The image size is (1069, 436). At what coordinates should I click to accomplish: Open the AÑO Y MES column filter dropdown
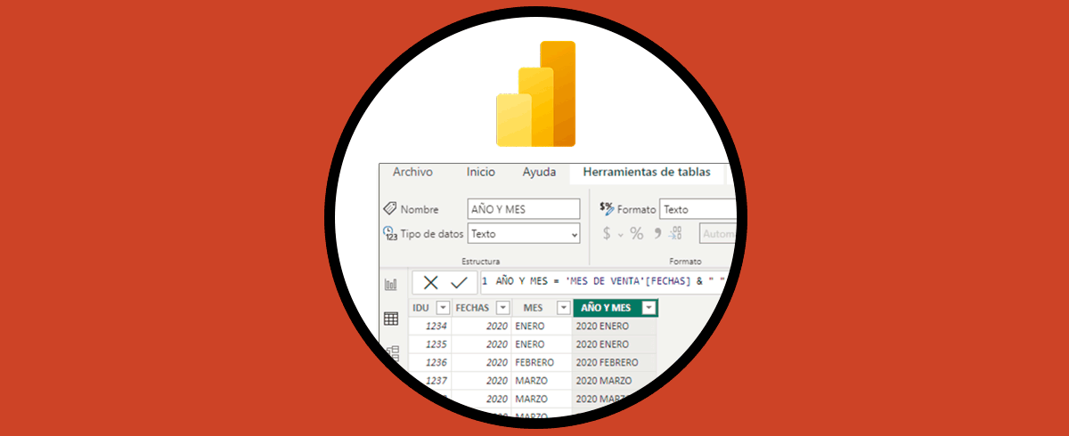point(649,308)
